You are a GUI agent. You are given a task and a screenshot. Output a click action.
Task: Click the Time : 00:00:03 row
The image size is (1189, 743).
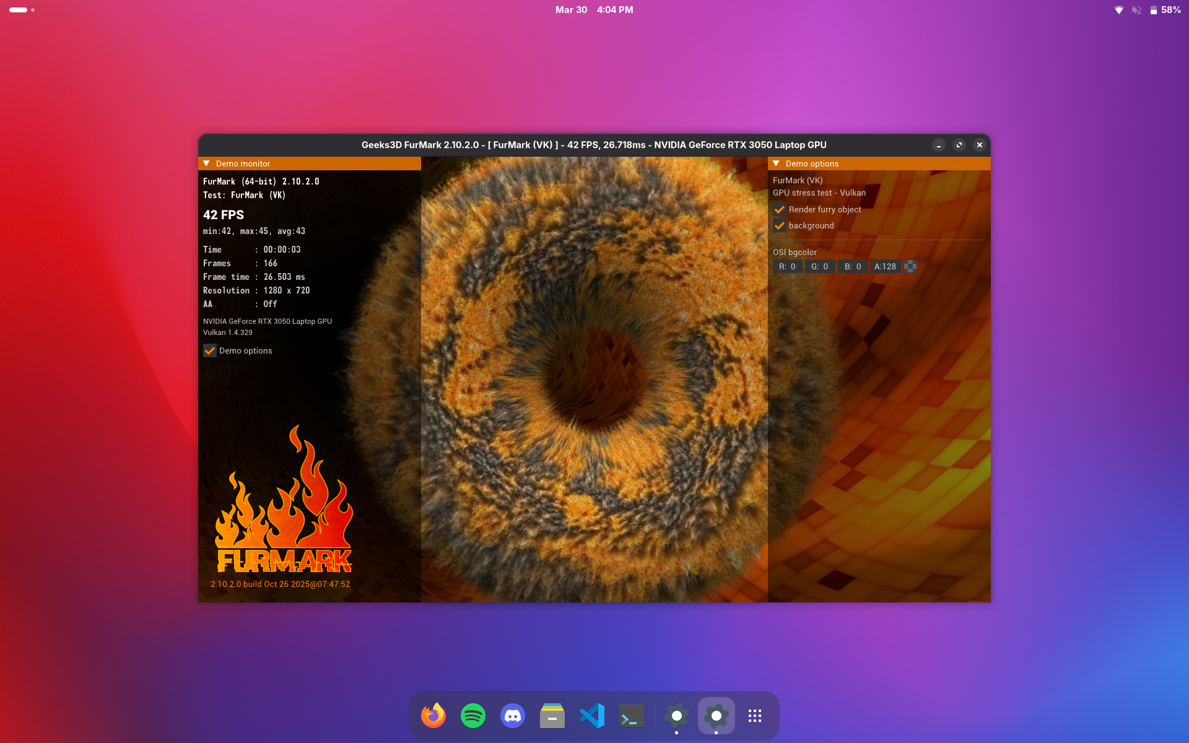pyautogui.click(x=252, y=250)
